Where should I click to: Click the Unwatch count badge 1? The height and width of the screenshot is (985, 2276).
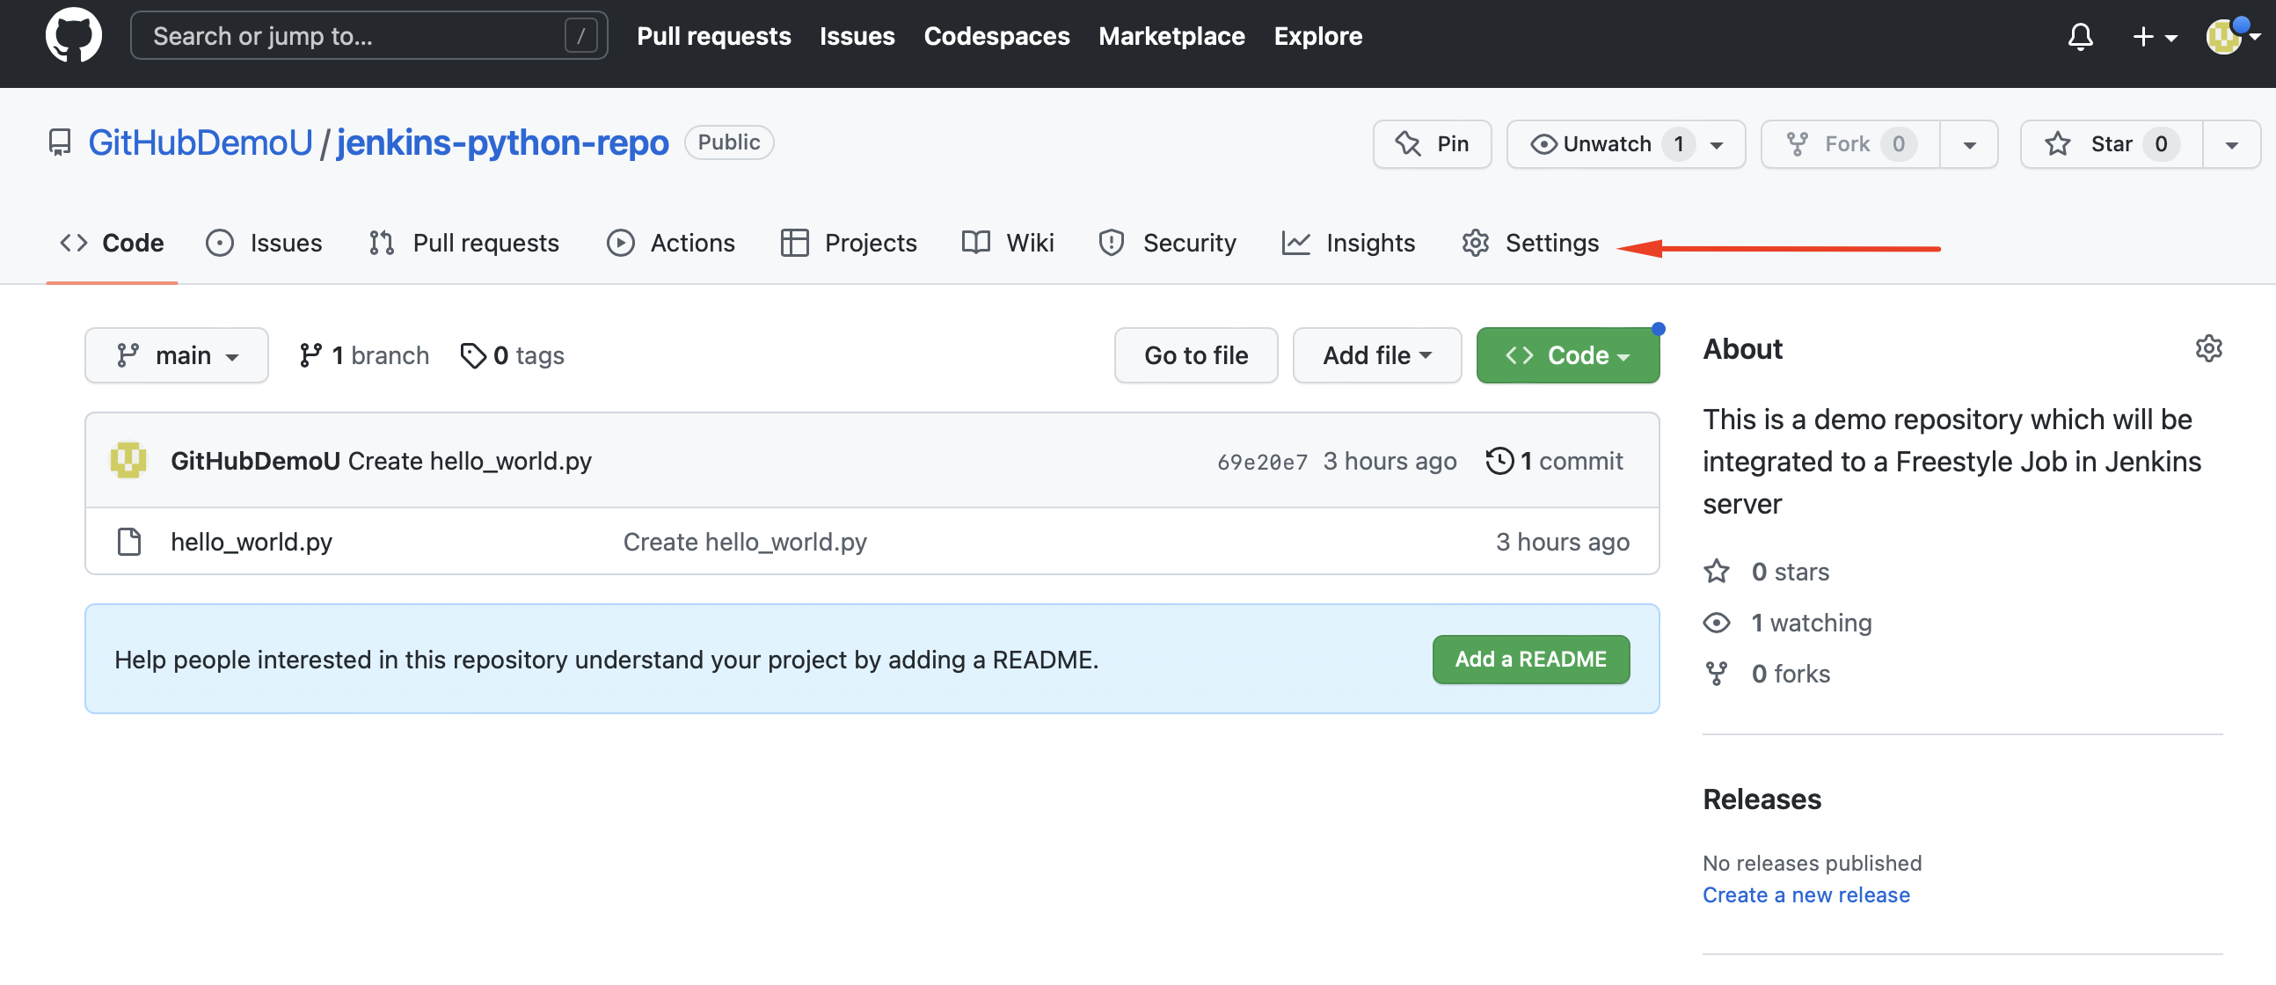point(1678,144)
